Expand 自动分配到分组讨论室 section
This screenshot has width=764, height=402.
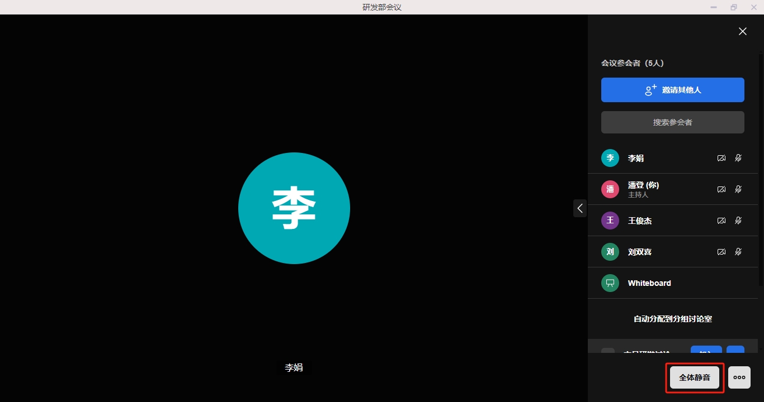[672, 319]
